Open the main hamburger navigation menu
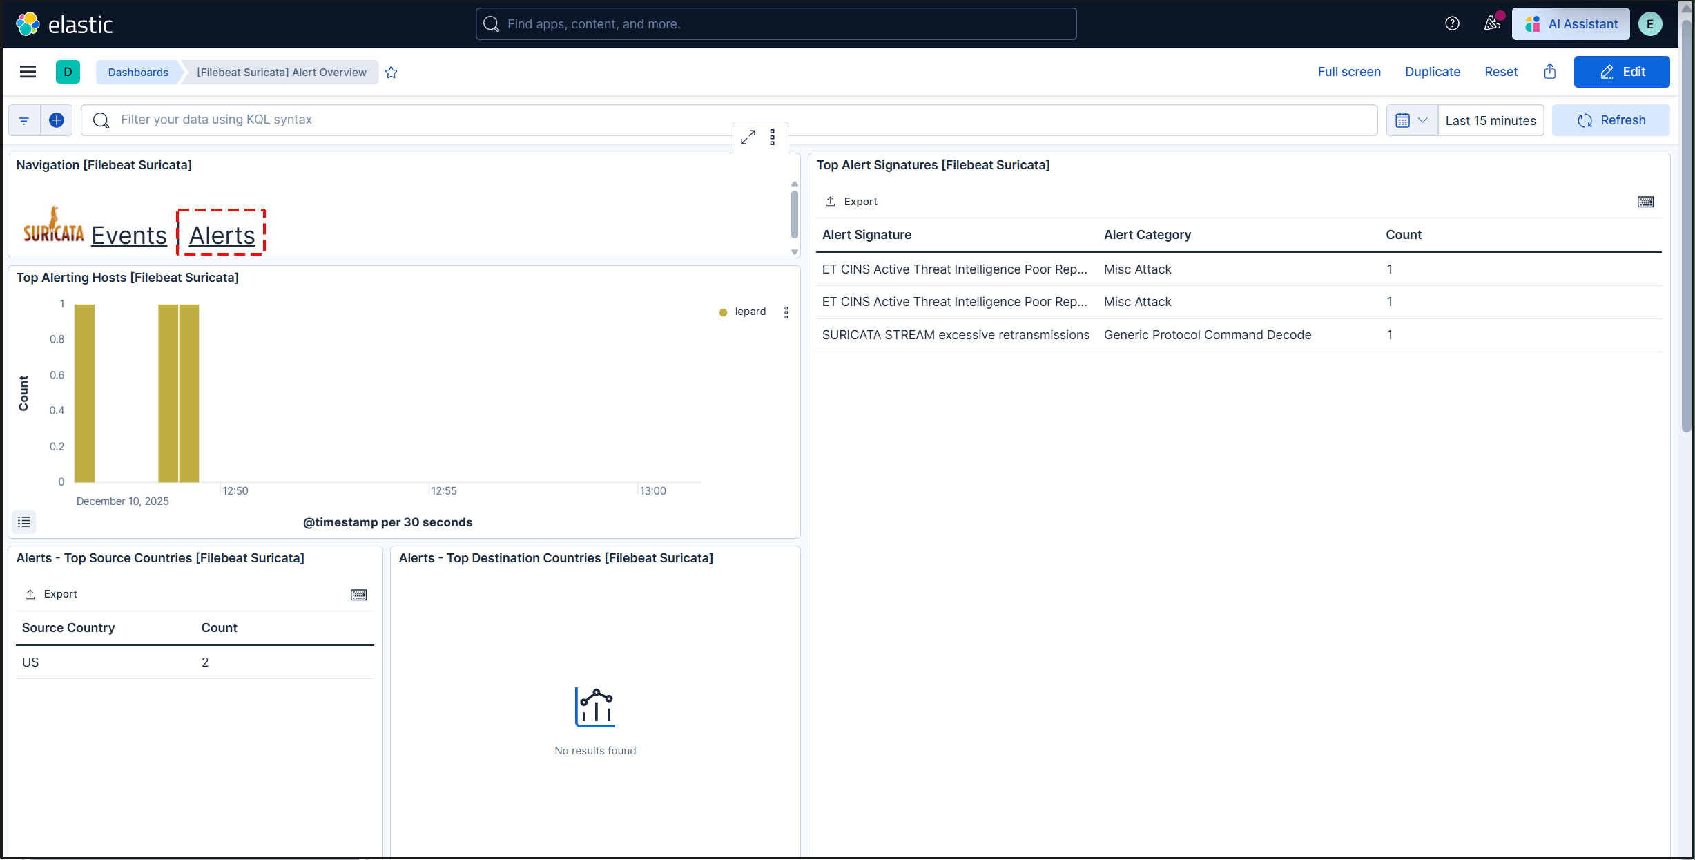Viewport: 1695px width, 860px height. 28,72
